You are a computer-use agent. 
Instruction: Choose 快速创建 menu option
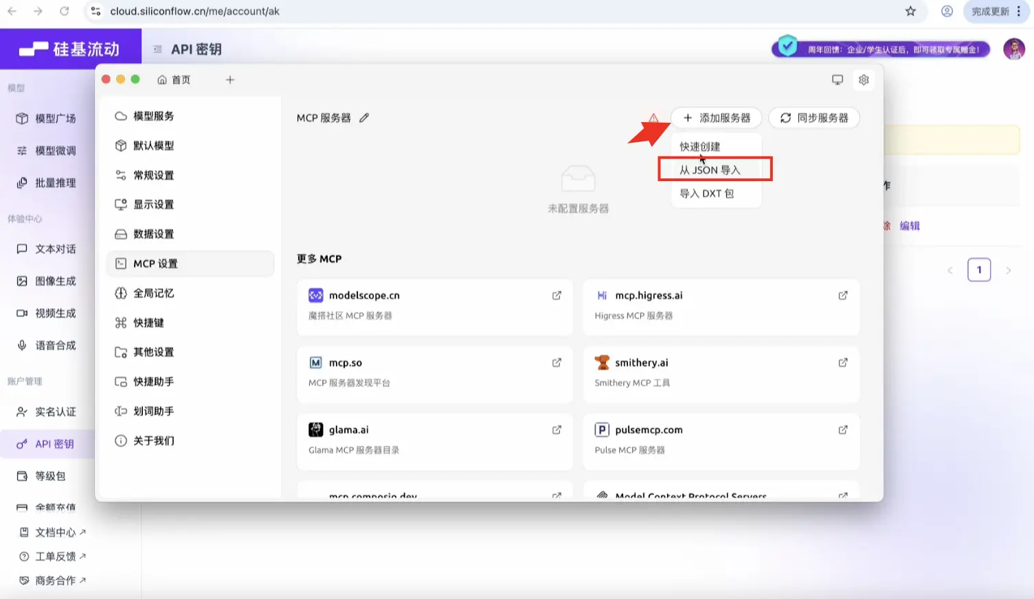(x=700, y=147)
